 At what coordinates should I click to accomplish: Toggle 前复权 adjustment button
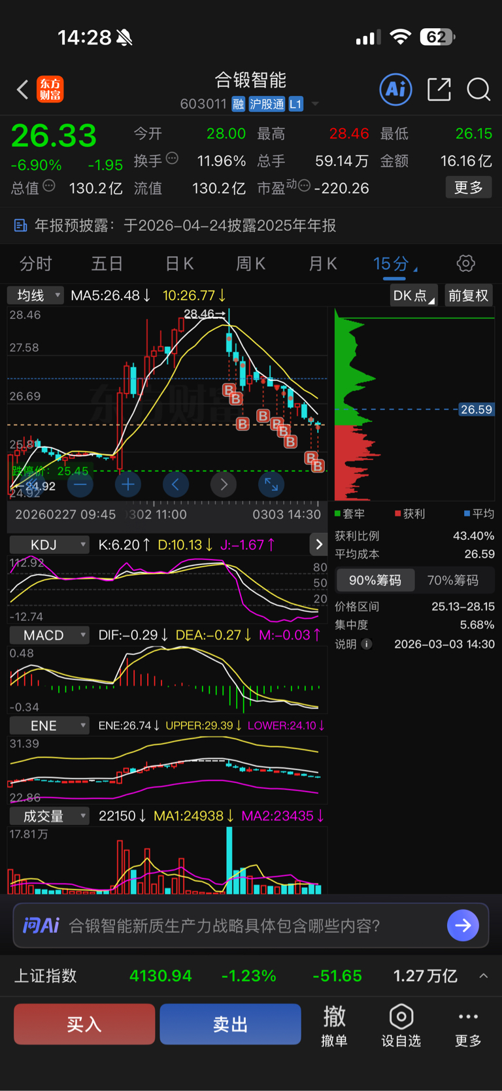(468, 295)
